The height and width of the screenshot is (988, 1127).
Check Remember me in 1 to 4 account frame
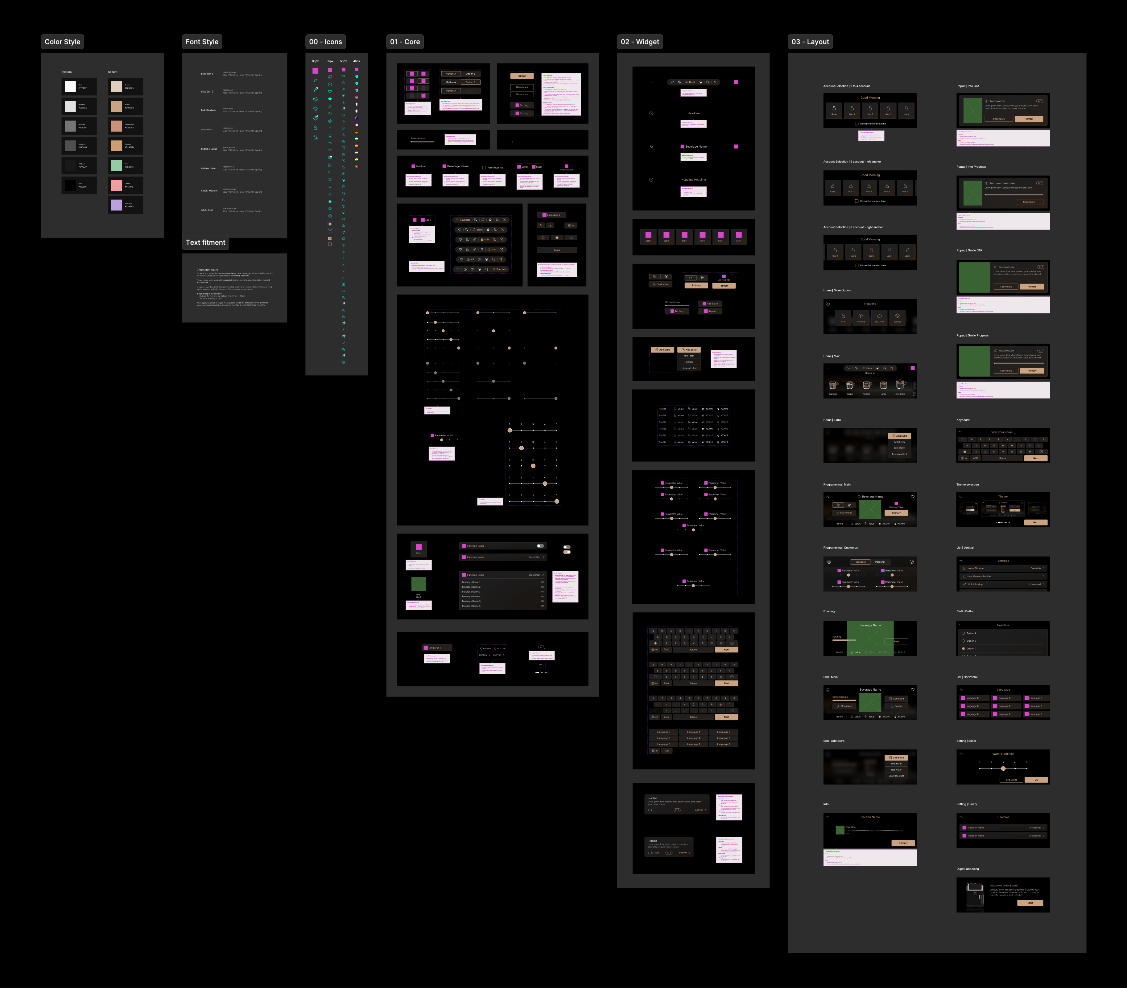[x=856, y=124]
